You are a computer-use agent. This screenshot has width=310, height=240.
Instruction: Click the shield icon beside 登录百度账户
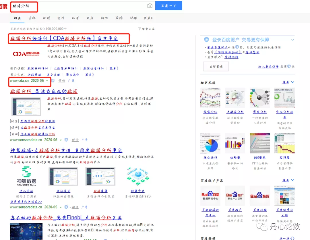point(206,40)
